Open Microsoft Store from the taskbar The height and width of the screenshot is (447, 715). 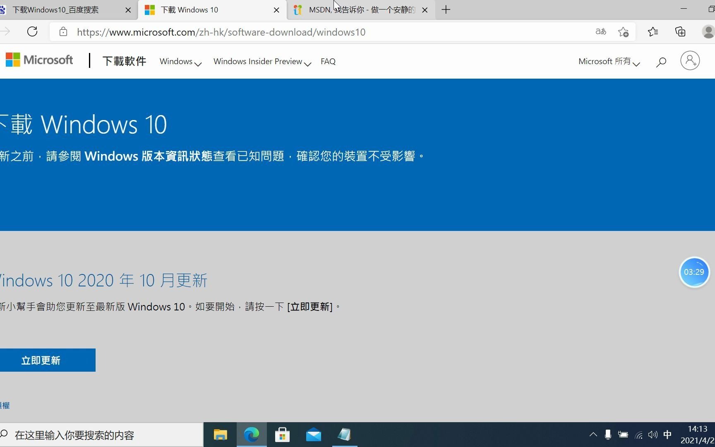pyautogui.click(x=282, y=435)
